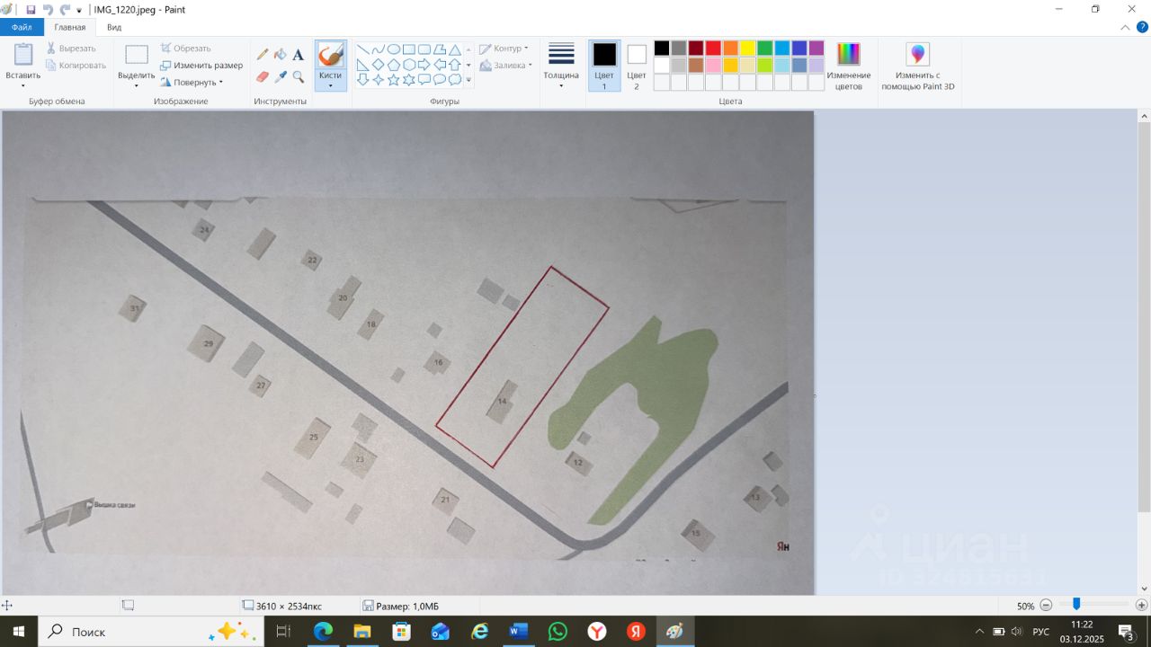
Task: Save the image using the title bar icon
Action: coord(31,10)
